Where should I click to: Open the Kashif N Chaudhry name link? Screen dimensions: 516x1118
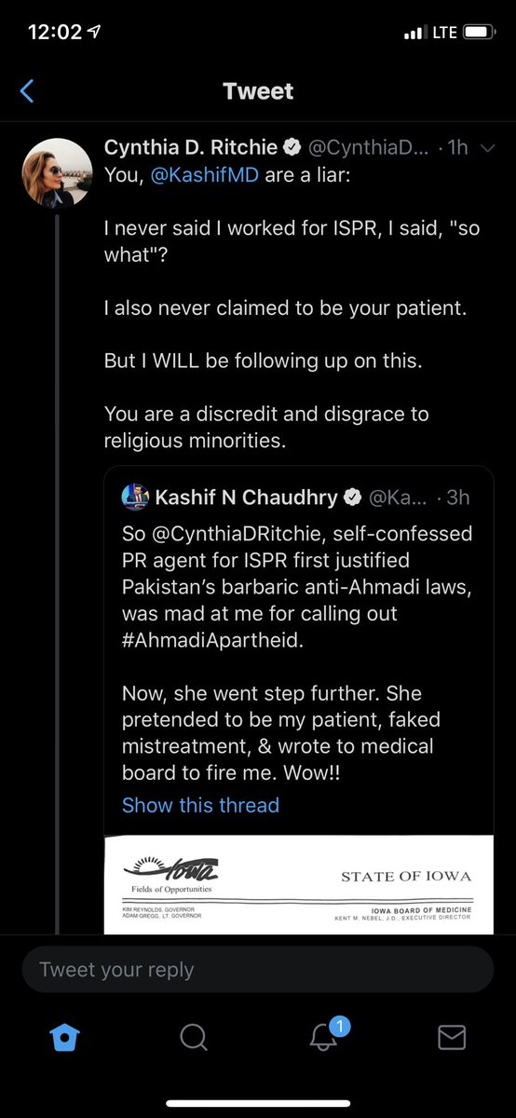point(246,498)
